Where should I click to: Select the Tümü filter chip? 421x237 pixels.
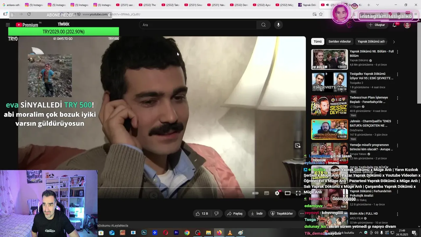point(318,41)
